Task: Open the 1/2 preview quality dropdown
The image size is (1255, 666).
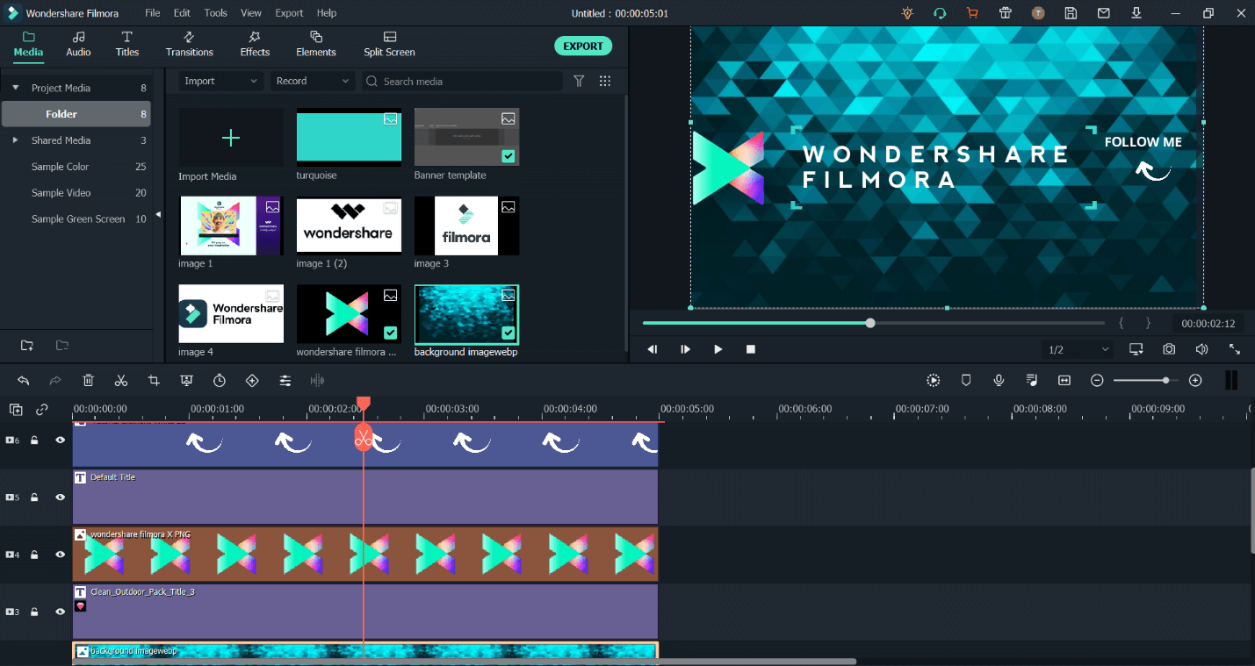Action: tap(1078, 349)
